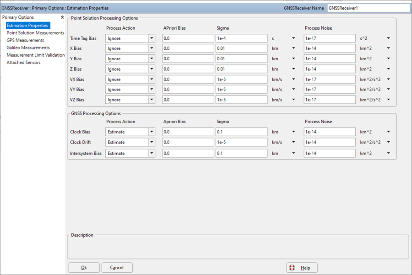Edit Clock Drift Apriori Bias field
Viewport: 412px width, 275px height.
point(188,142)
